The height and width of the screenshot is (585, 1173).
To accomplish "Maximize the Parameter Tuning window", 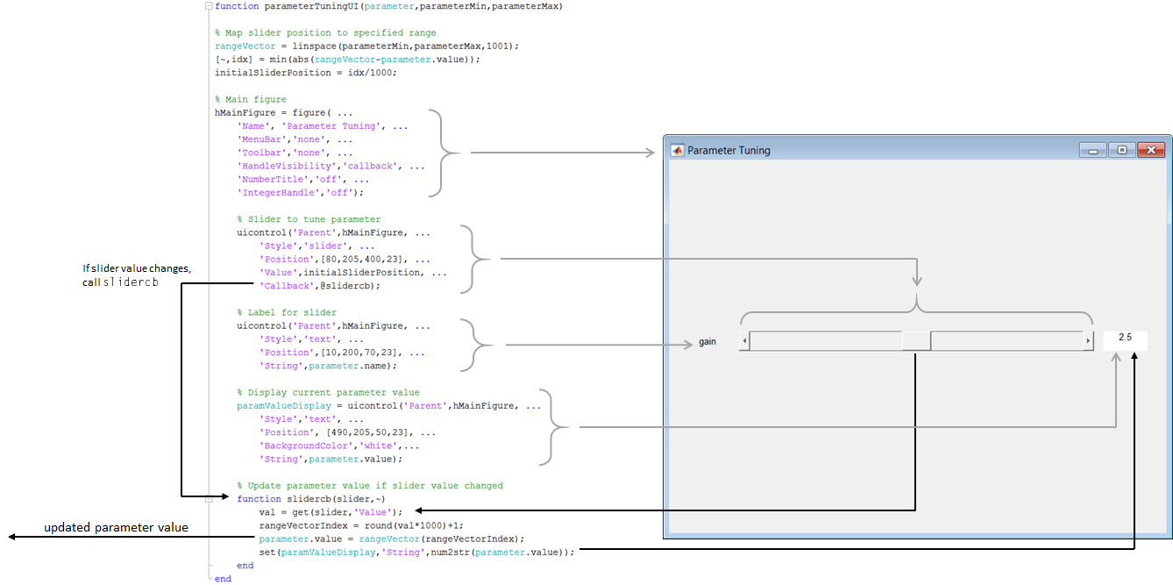I will tap(1121, 150).
